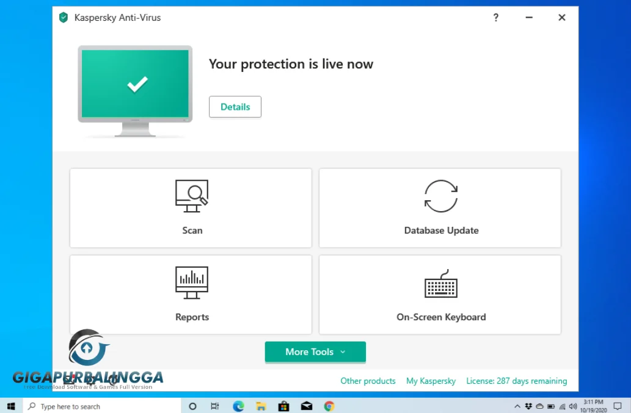Launch the On-Screen Keyboard

[440, 295]
